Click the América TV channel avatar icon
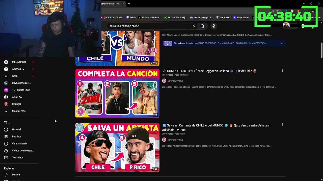The image size is (323, 181). coord(6,69)
